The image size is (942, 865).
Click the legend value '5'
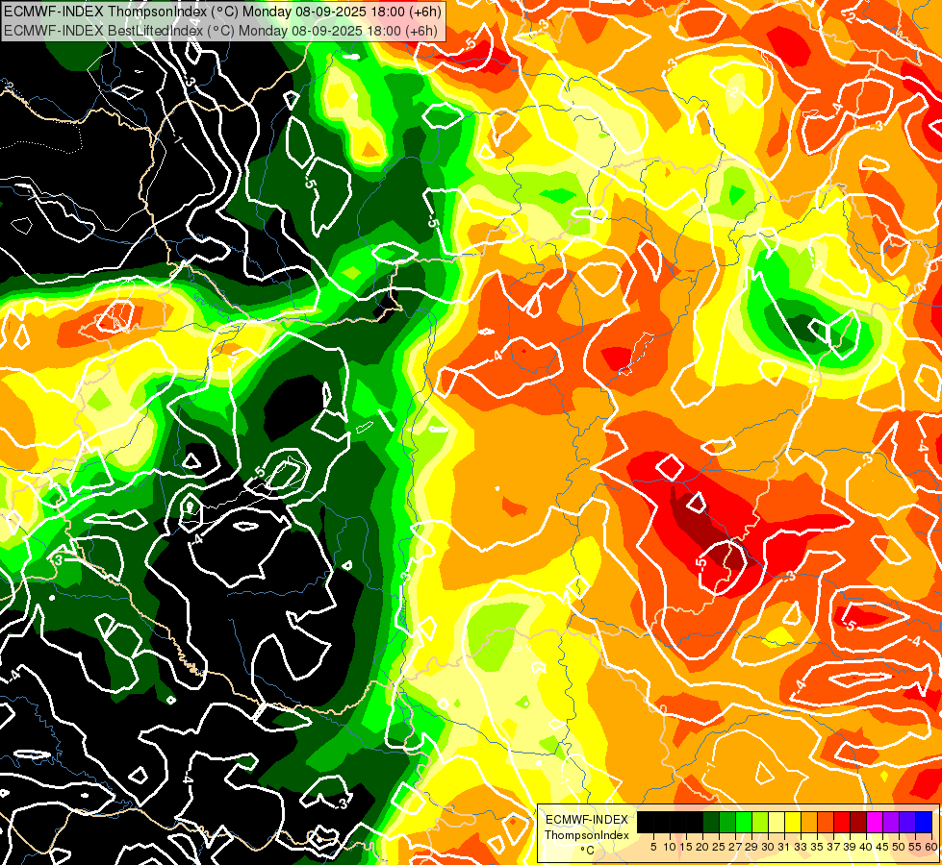653,847
